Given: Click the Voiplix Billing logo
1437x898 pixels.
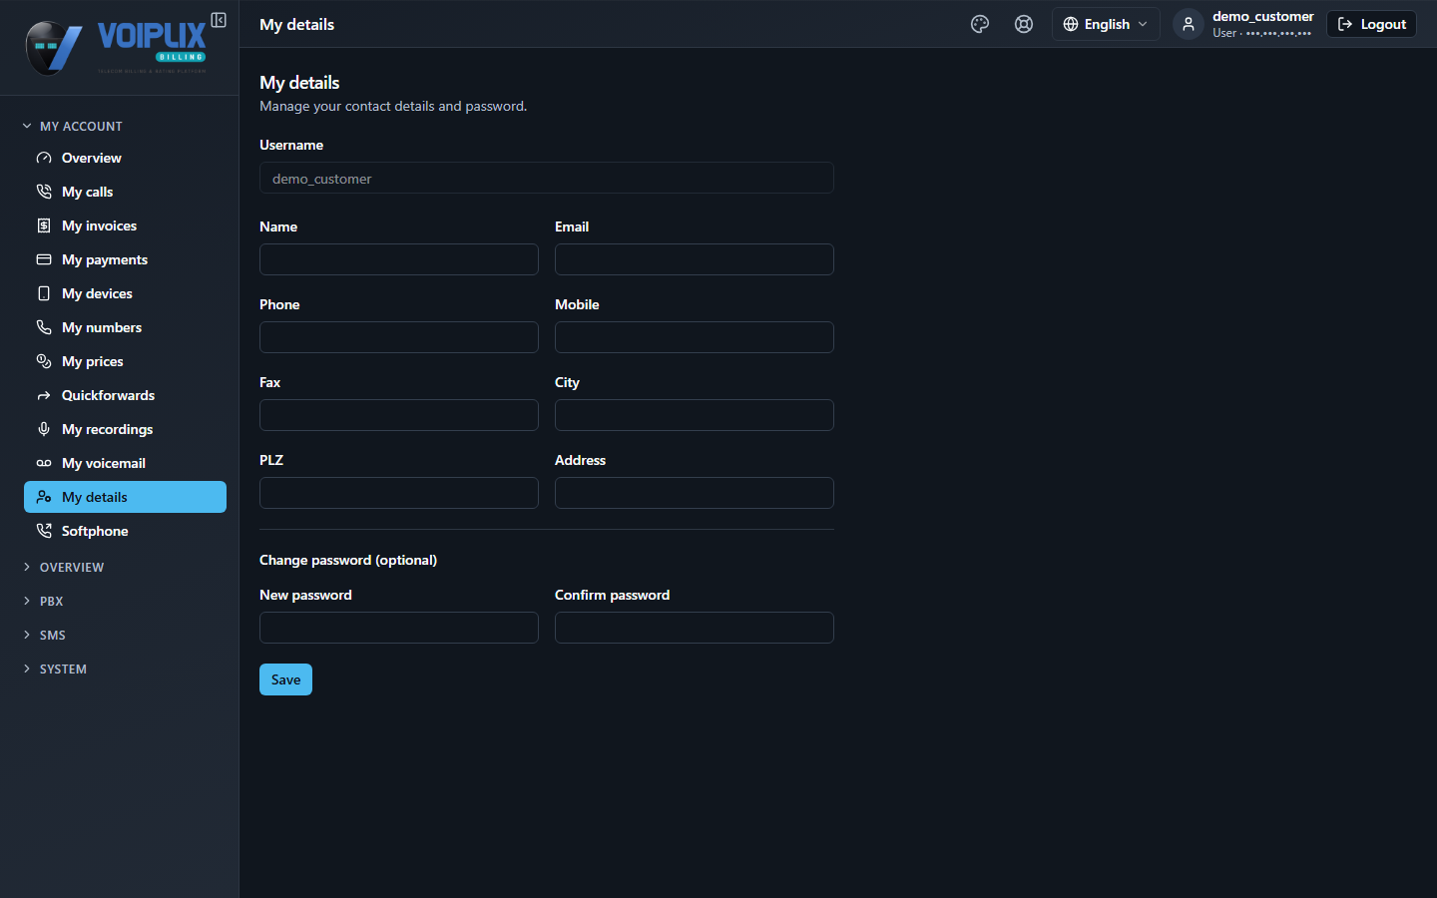Looking at the screenshot, I should (x=116, y=47).
